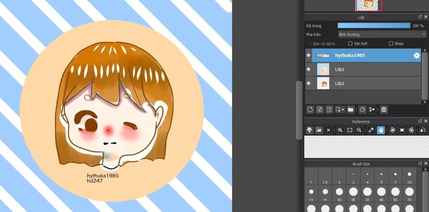Enable the Xén bớt clipping checkbox
The image size is (429, 212).
click(x=350, y=43)
